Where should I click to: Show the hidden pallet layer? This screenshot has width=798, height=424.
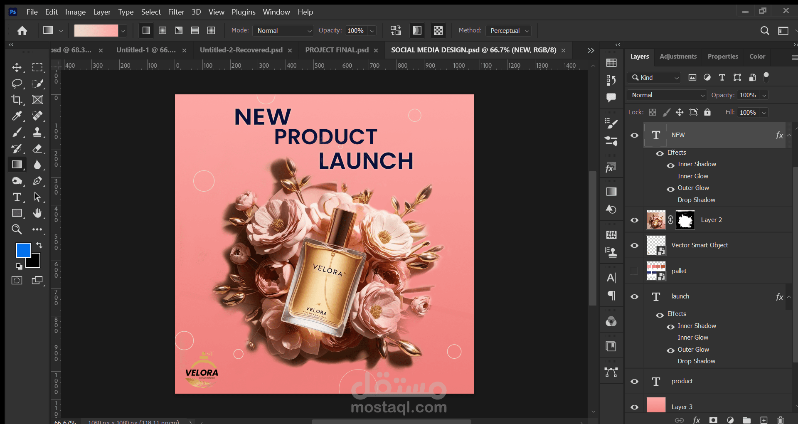[634, 271]
